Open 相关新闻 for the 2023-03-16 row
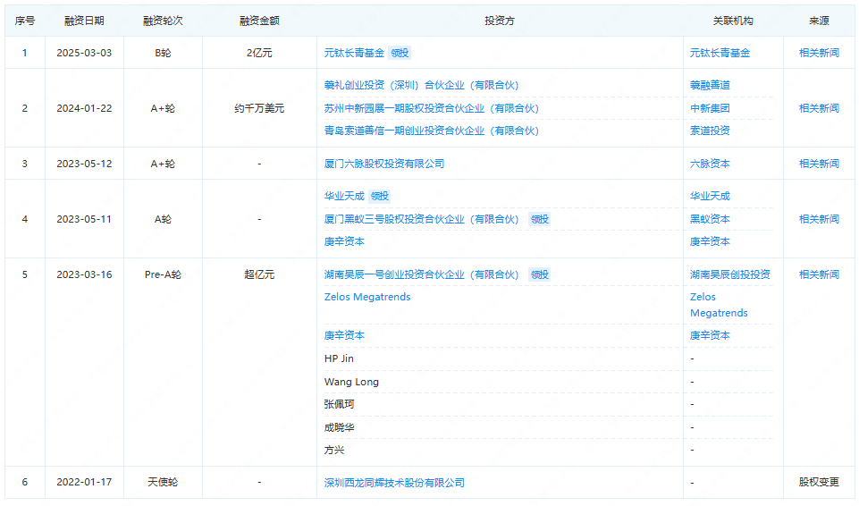This screenshot has width=859, height=506. coord(819,274)
